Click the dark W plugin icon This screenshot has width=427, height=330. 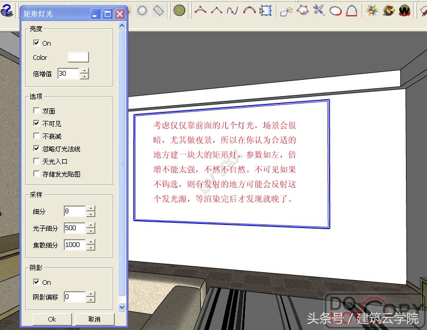404,10
